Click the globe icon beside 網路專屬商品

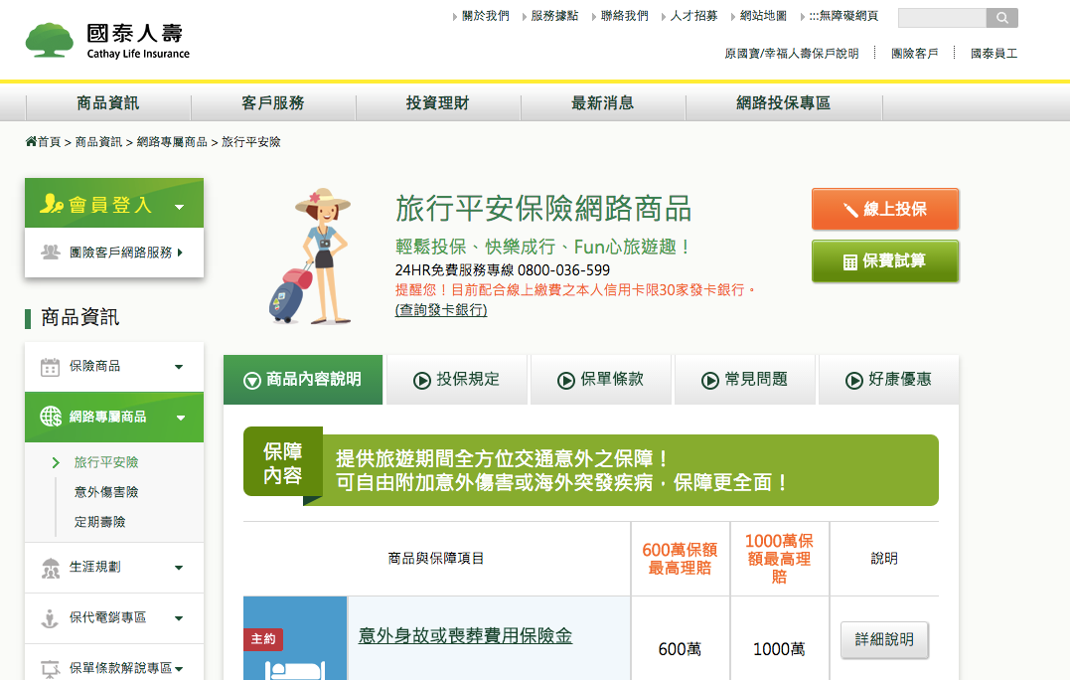coord(51,417)
